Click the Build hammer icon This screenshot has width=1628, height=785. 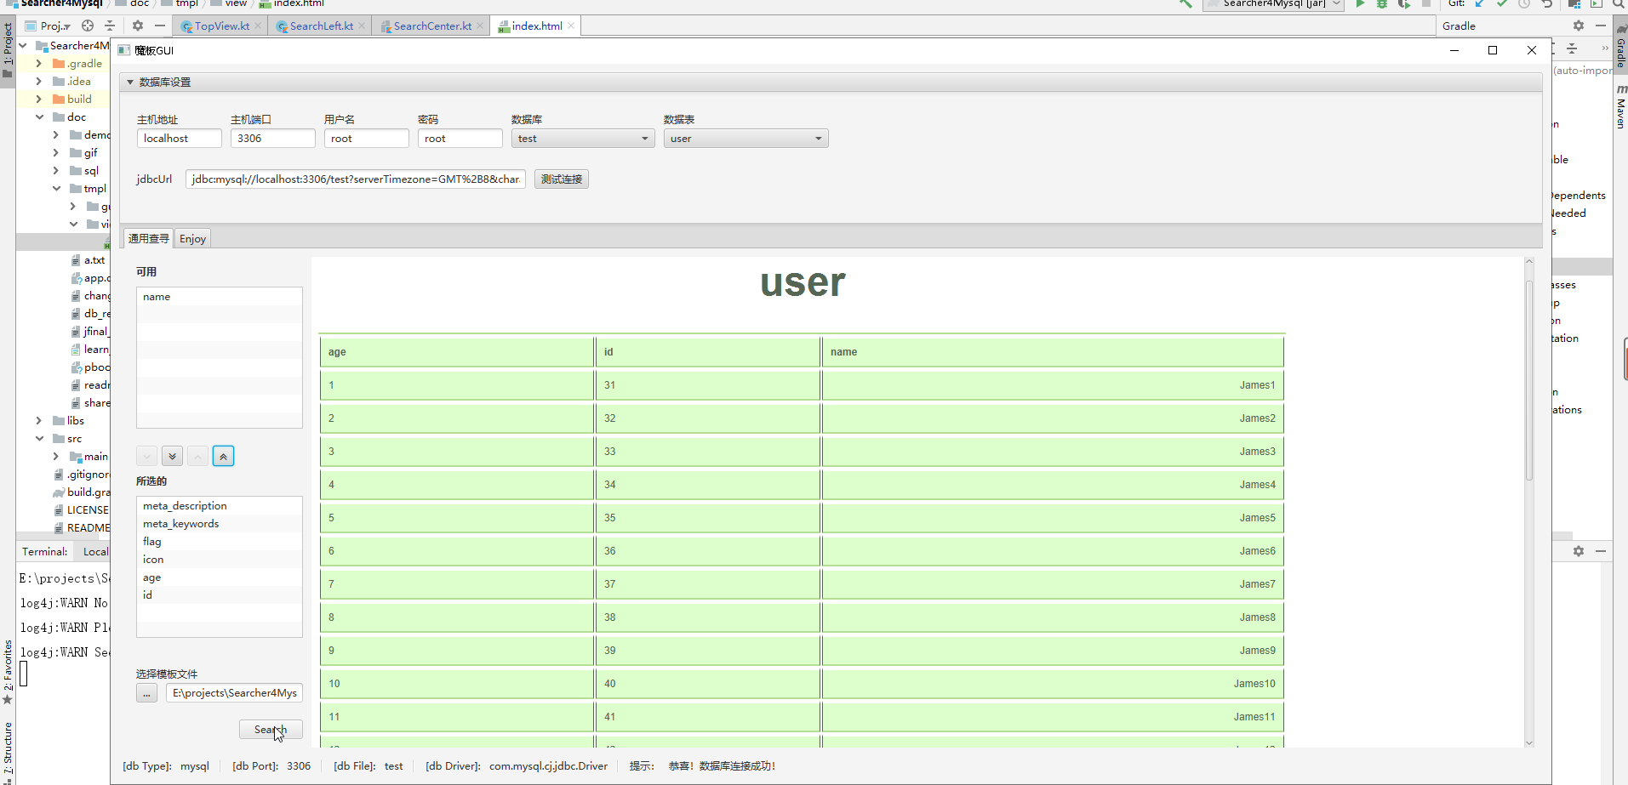[1185, 3]
